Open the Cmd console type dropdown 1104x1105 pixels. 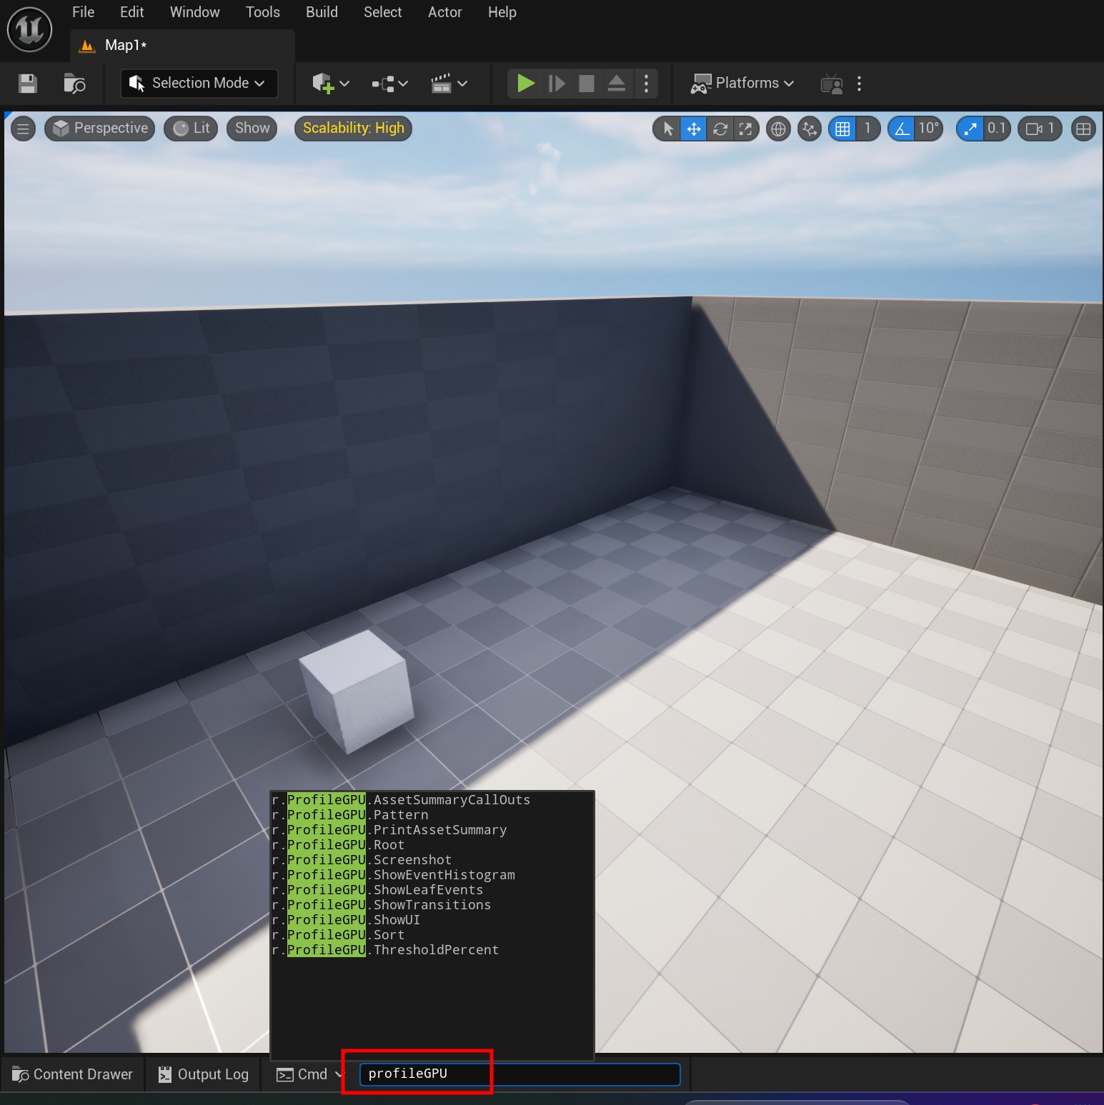(x=309, y=1074)
